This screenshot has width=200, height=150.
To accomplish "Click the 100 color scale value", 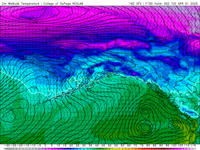I will 174,145.
